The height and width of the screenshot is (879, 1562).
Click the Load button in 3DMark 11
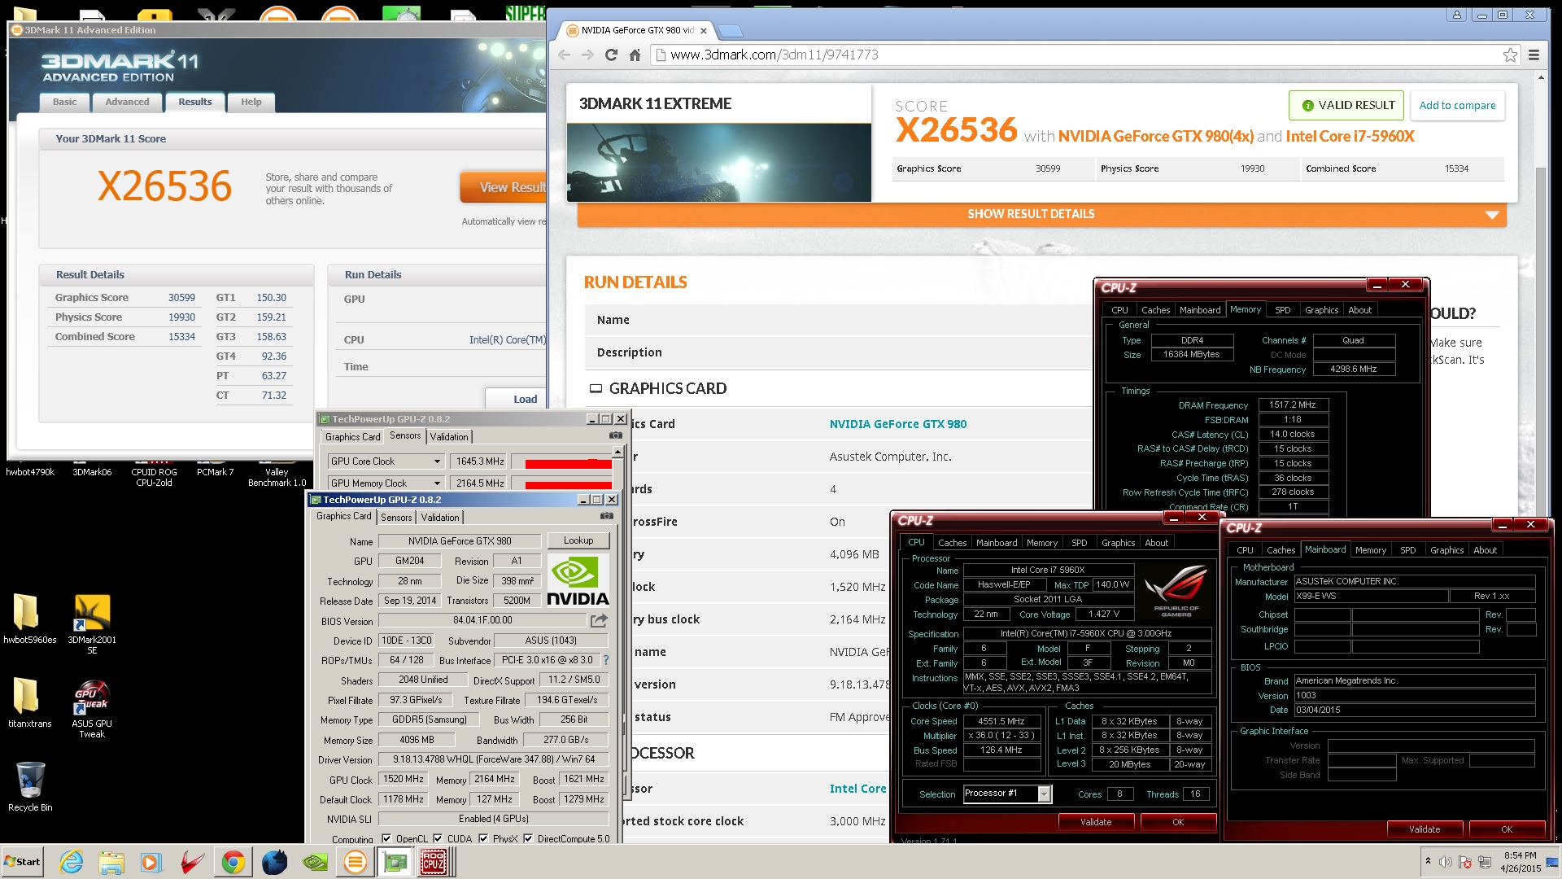(x=517, y=399)
